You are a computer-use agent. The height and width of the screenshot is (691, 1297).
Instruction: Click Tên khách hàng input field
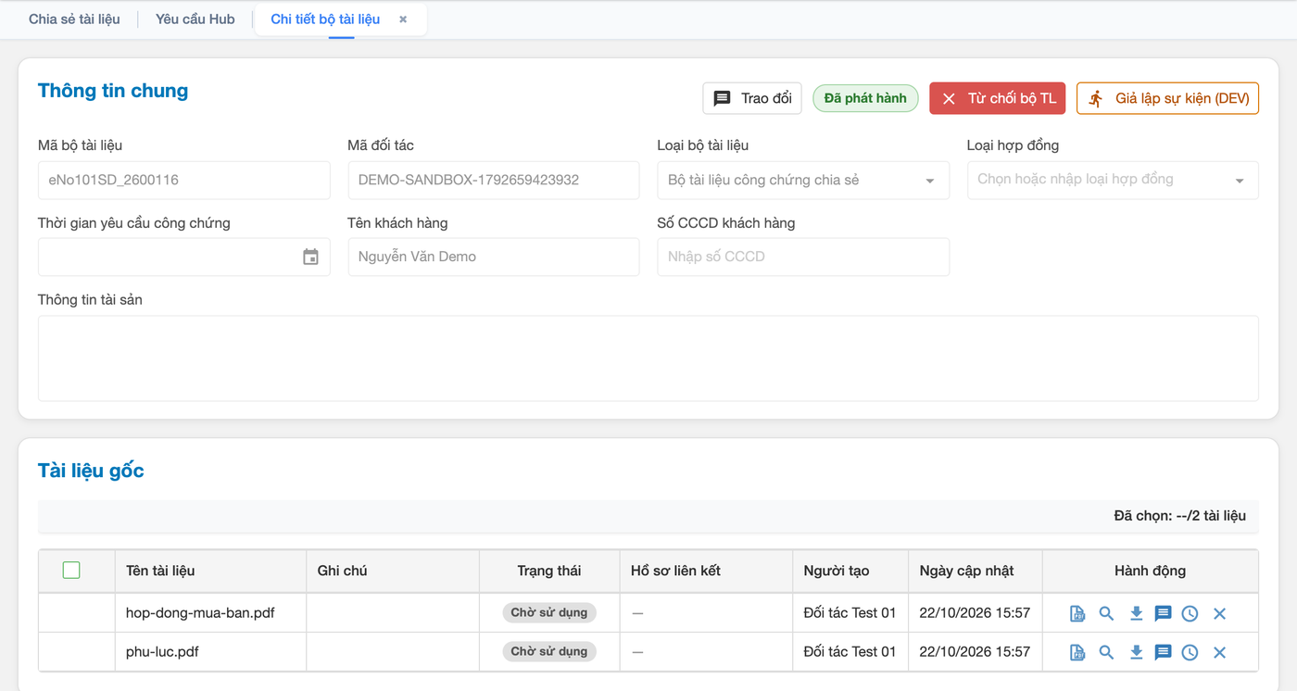point(494,257)
